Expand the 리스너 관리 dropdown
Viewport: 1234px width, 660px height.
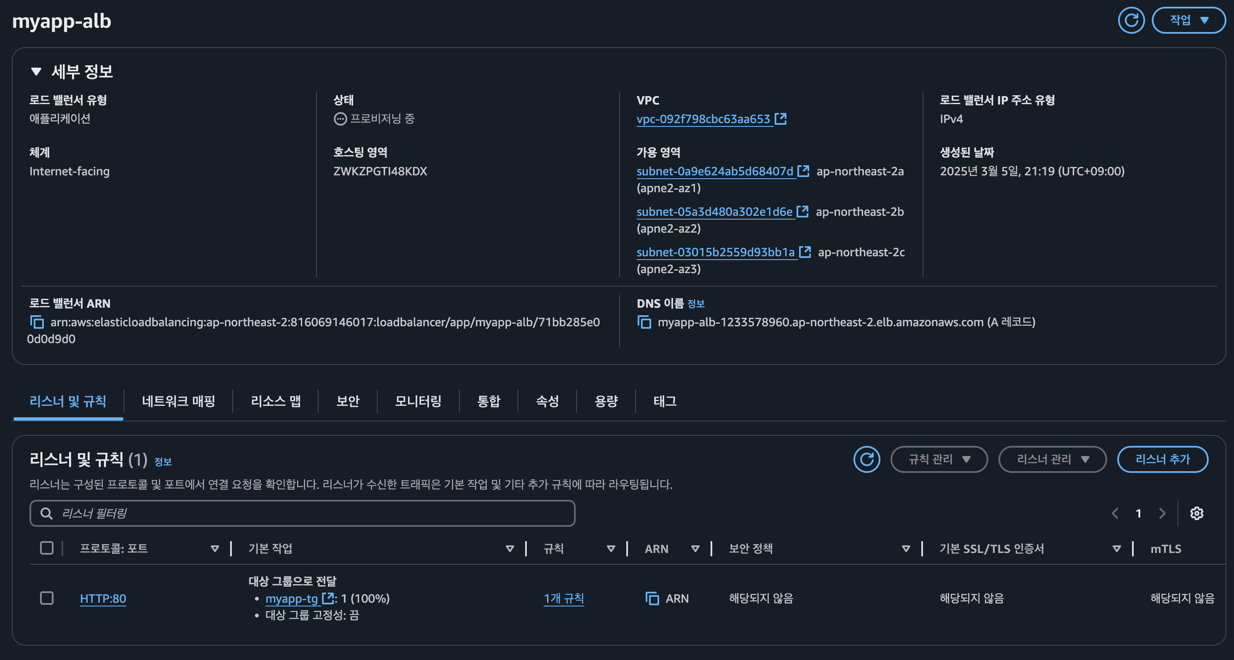[x=1052, y=459]
